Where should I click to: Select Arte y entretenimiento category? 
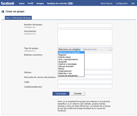(x=71, y=59)
